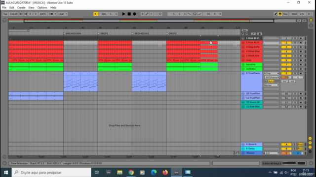Toggle track 6 loop activator
Image resolution: width=316 pixels, height=177 pixels.
click(286, 60)
